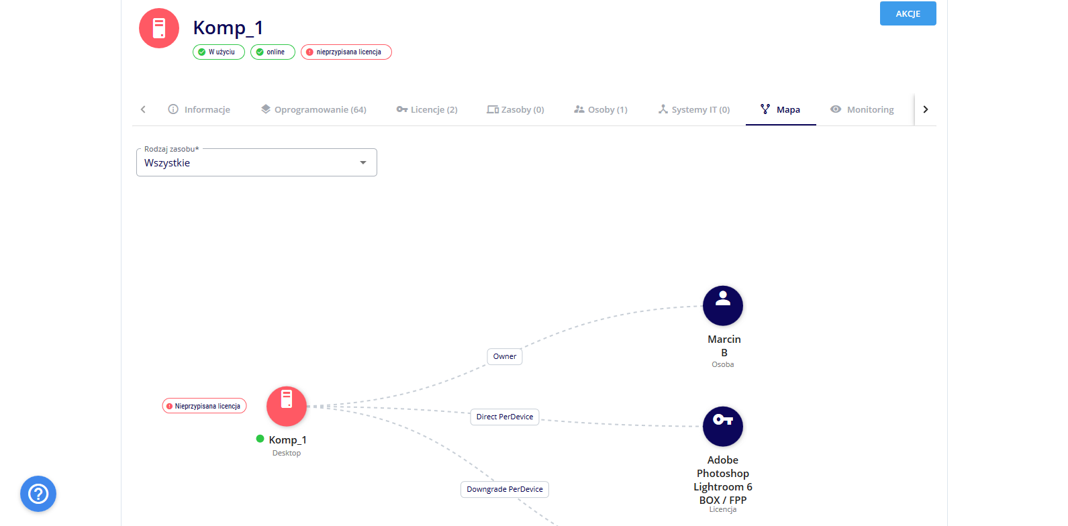
Task: Click the dropdown arrow next to Wszystkie
Action: click(363, 163)
